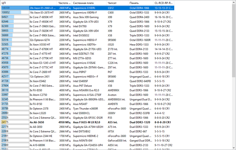Screen dimensions: 236x150
Task: Click the yellow 24175 score bar
Action: coord(15,122)
